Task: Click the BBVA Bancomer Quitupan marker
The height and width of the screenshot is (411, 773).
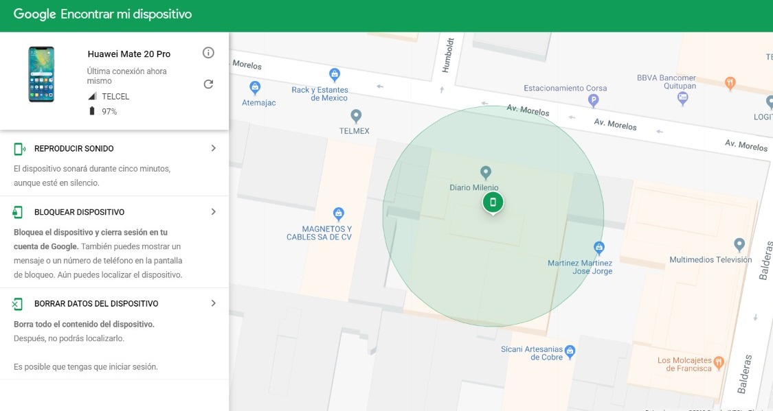Action: click(683, 98)
